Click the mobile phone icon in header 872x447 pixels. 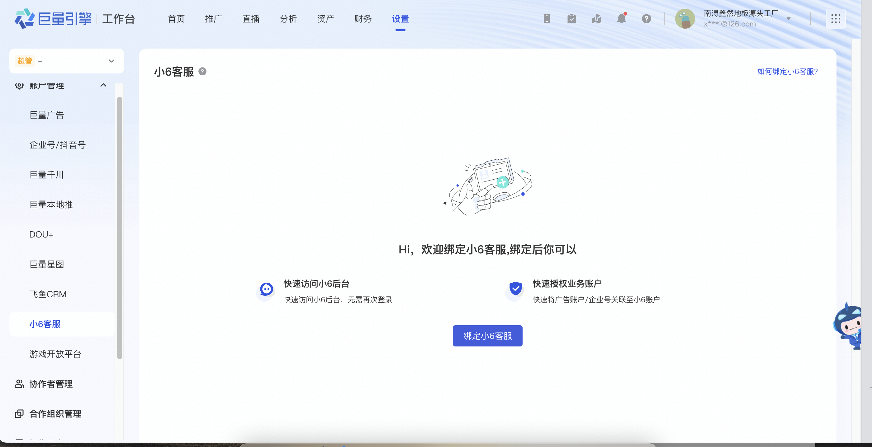(547, 19)
